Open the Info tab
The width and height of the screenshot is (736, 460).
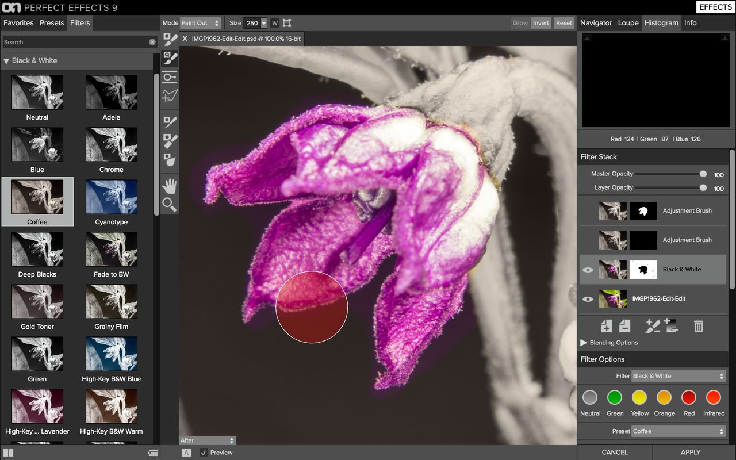click(x=691, y=23)
